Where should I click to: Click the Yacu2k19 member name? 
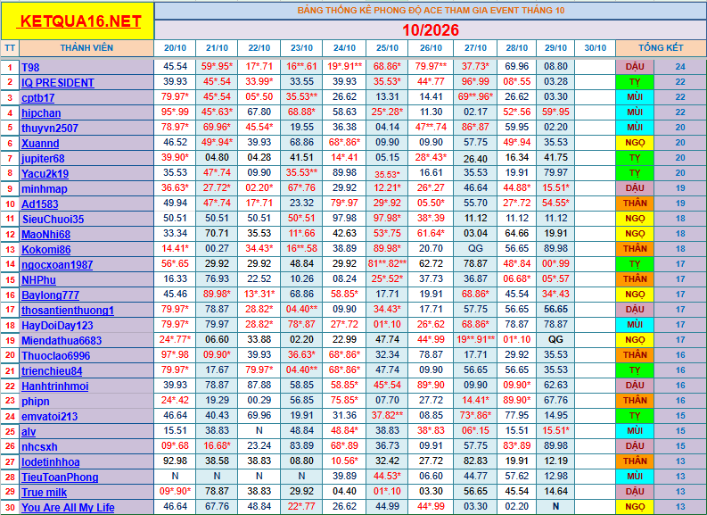(x=45, y=174)
